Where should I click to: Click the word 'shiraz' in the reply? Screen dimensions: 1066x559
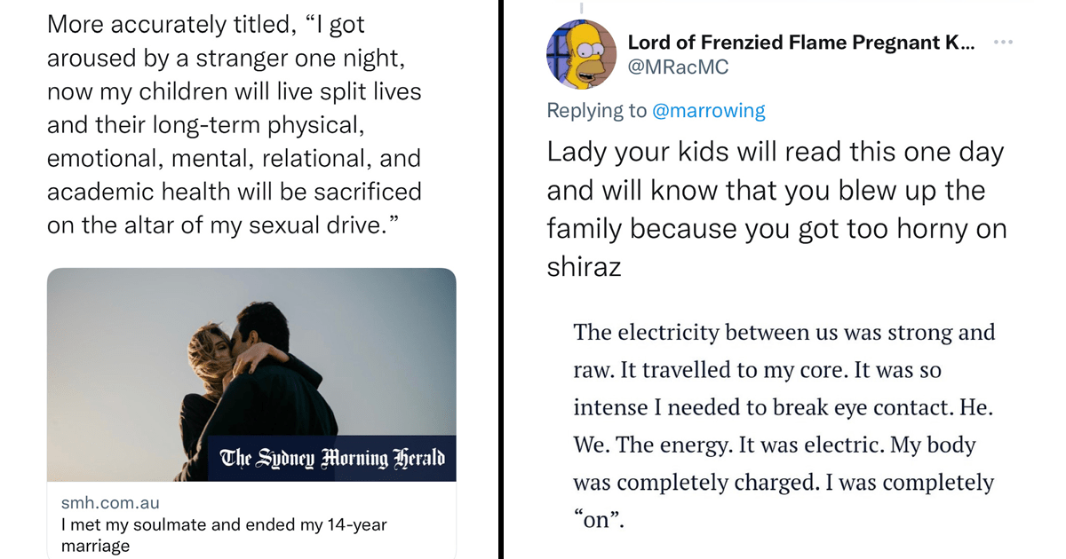pos(584,267)
